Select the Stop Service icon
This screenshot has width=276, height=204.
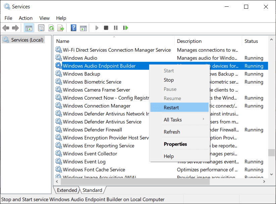106,28
